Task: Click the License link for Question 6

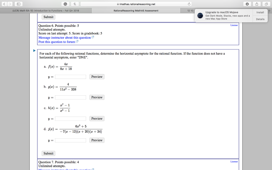Action: tap(234, 25)
